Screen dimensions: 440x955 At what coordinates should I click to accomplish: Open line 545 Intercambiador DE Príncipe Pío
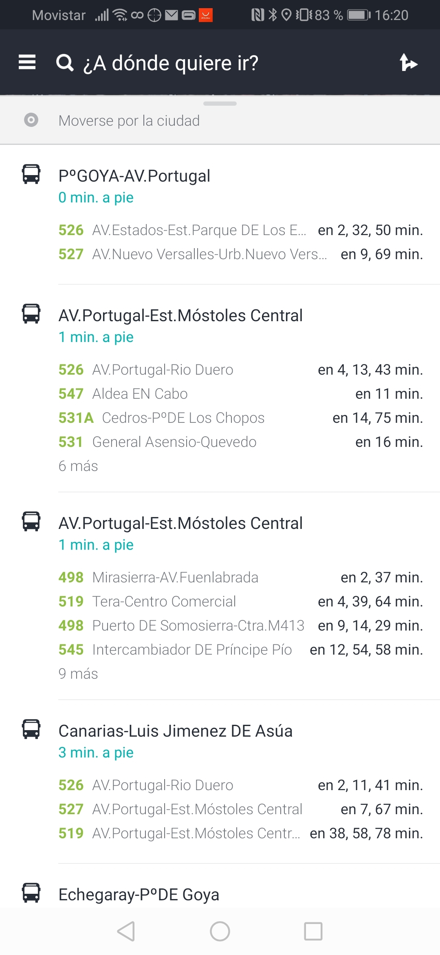pyautogui.click(x=240, y=650)
